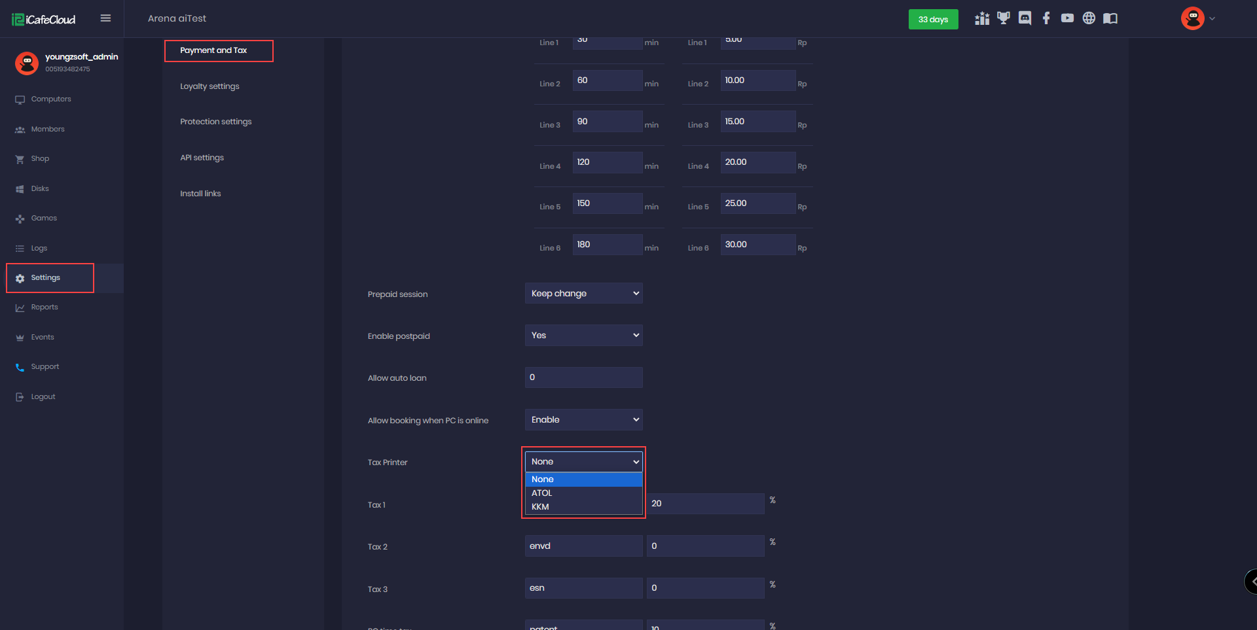The image size is (1257, 630).
Task: Open the Discord chat icon
Action: coord(1025,18)
